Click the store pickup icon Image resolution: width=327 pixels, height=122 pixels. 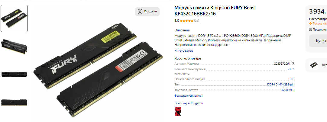pos(310,29)
